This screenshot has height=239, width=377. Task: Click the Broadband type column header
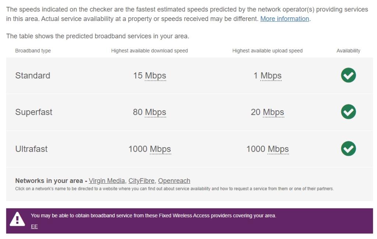(x=33, y=51)
